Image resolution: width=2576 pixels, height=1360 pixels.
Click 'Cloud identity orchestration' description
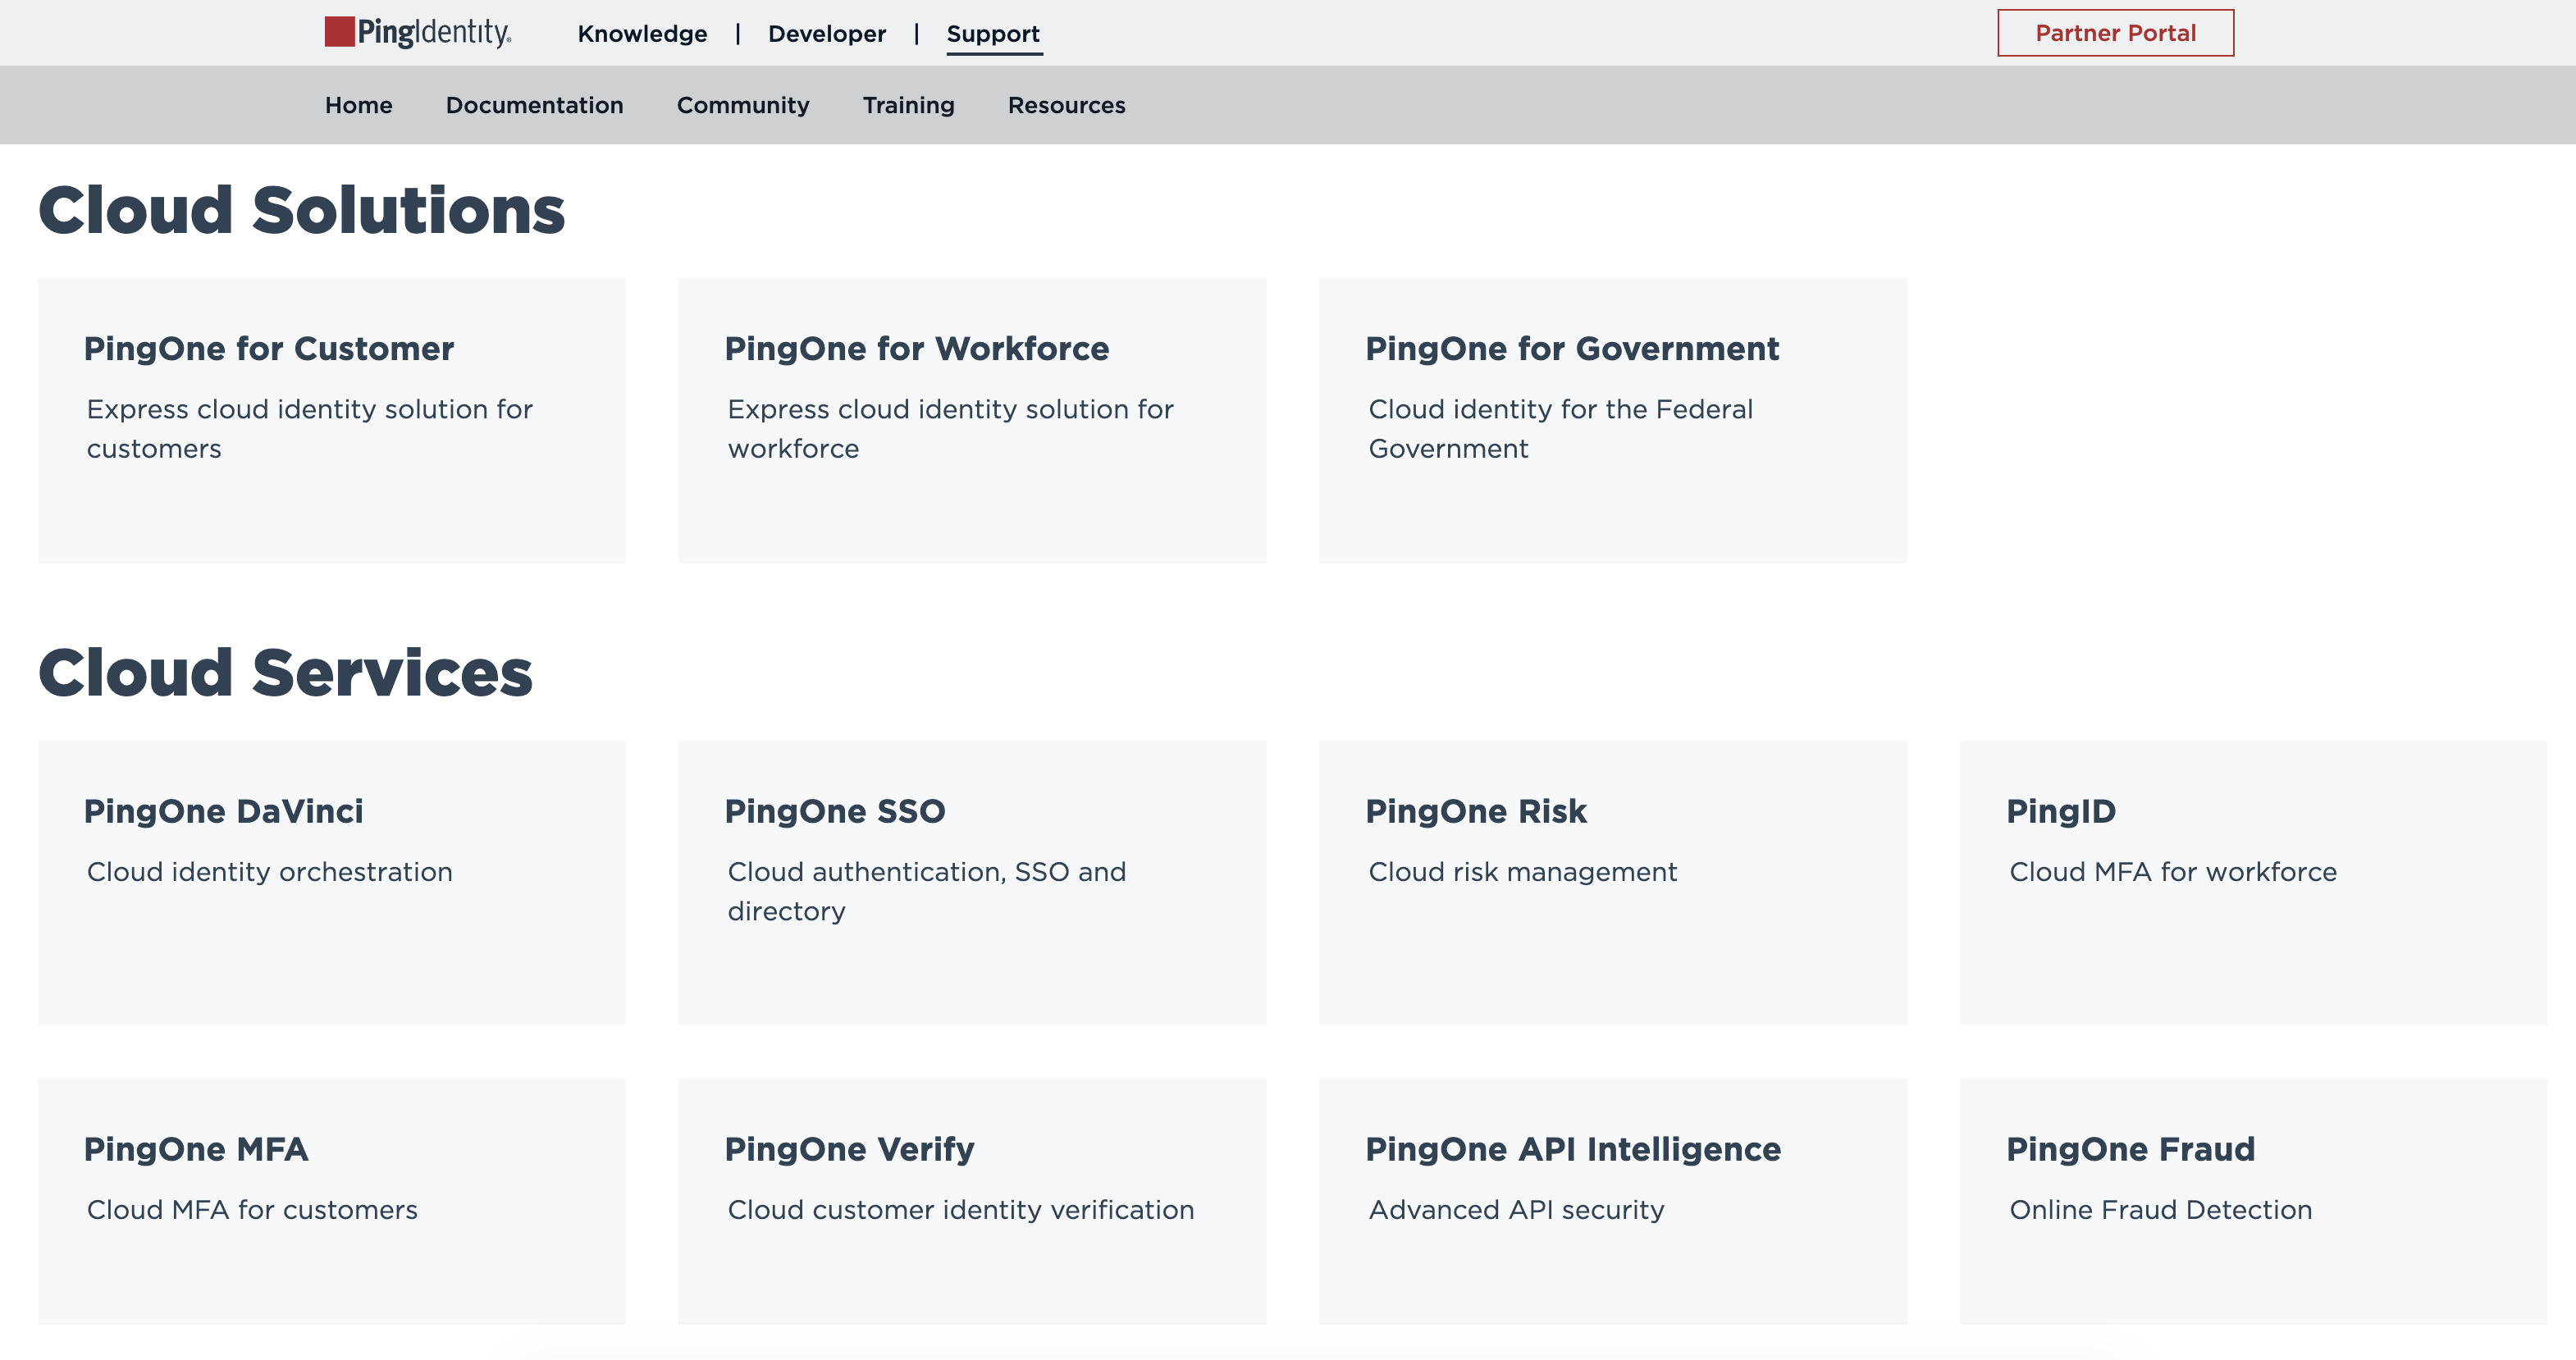(x=269, y=872)
